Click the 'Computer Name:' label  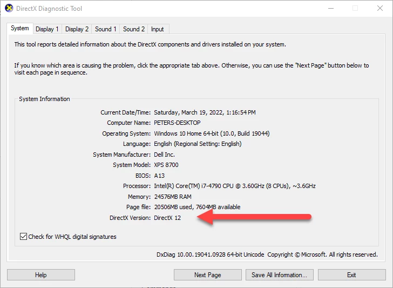129,123
